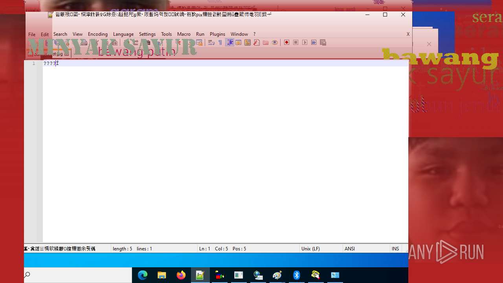Viewport: 503px width, 283px height.
Task: Close document with menu bar X
Action: (x=408, y=34)
